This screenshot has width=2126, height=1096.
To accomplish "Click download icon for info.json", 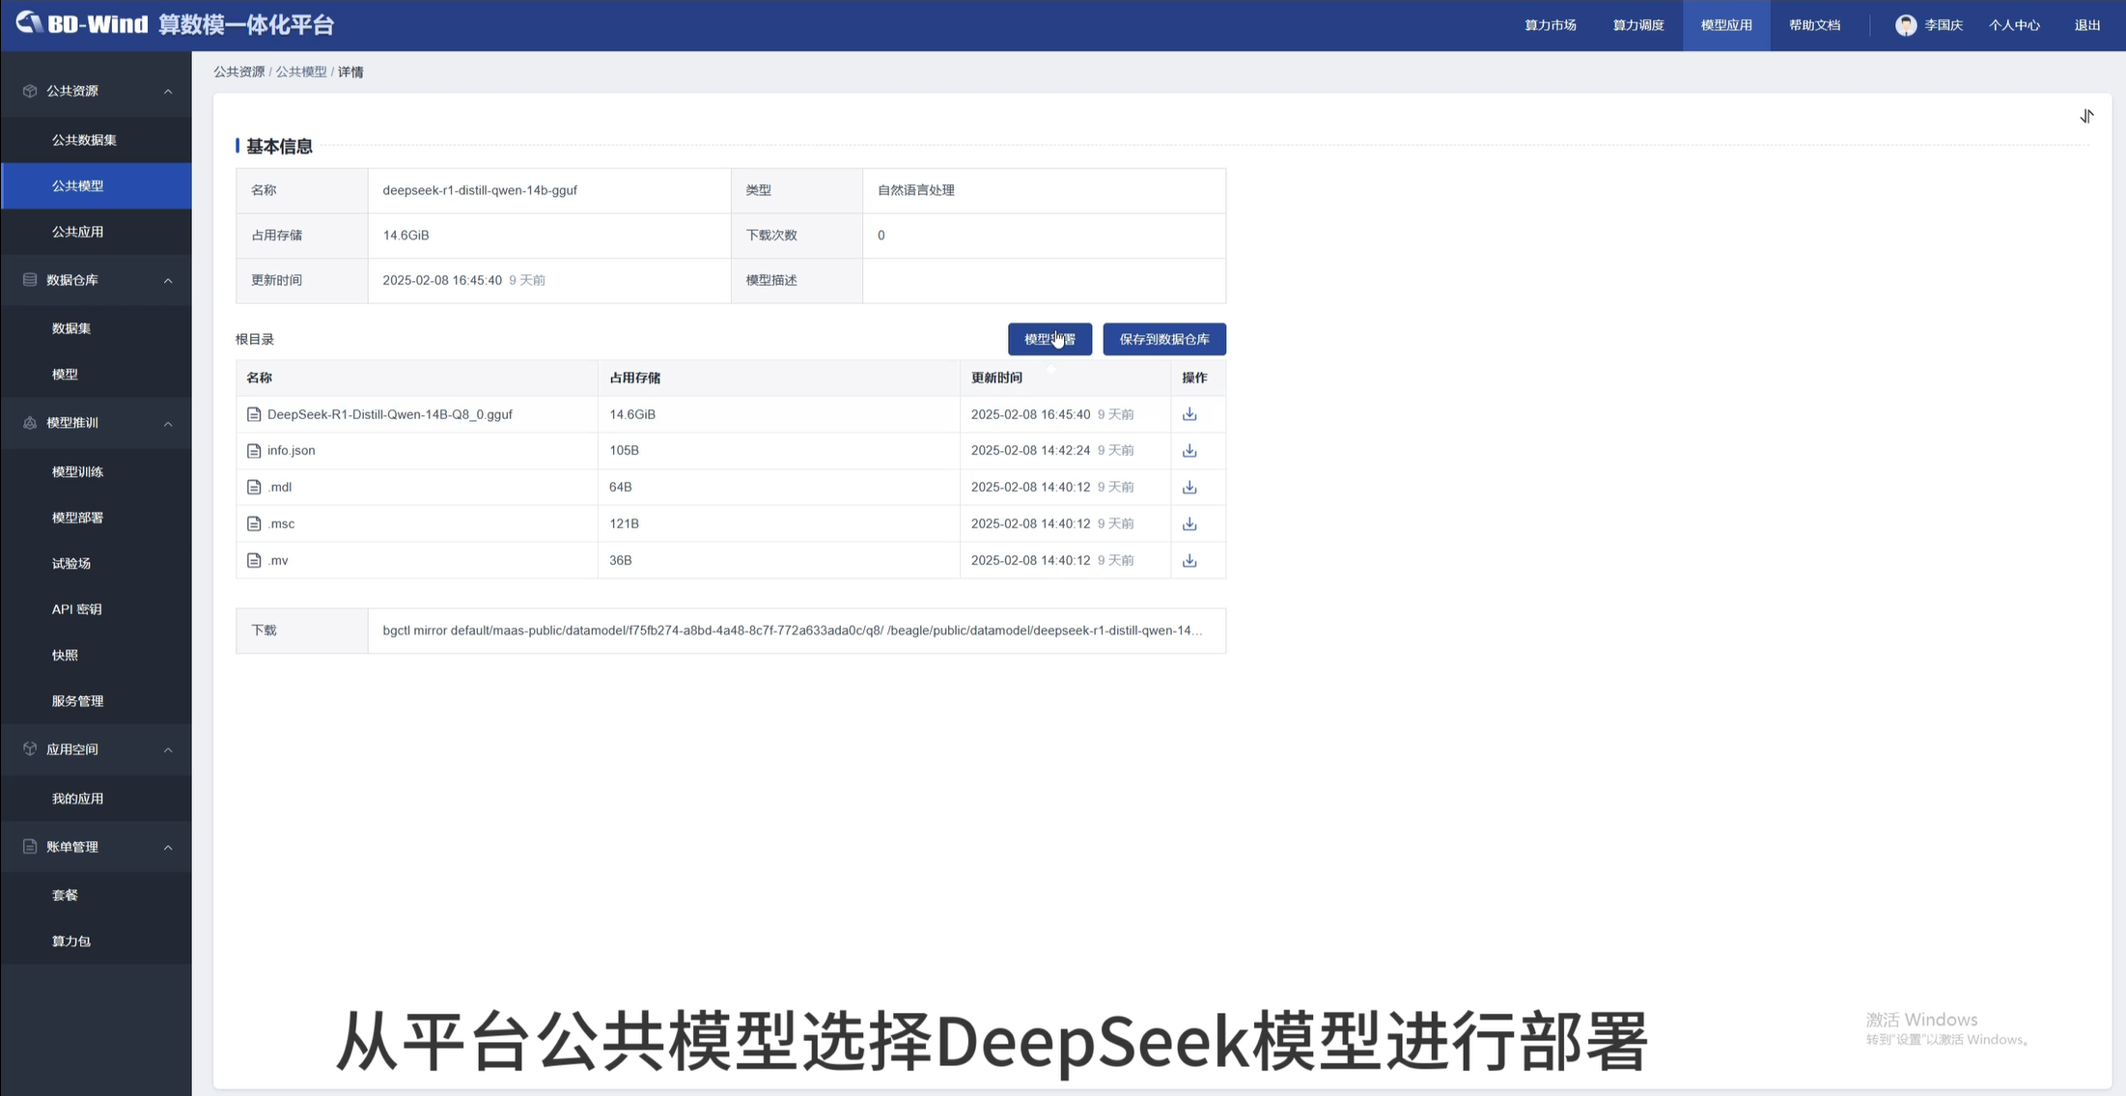I will click(x=1189, y=451).
